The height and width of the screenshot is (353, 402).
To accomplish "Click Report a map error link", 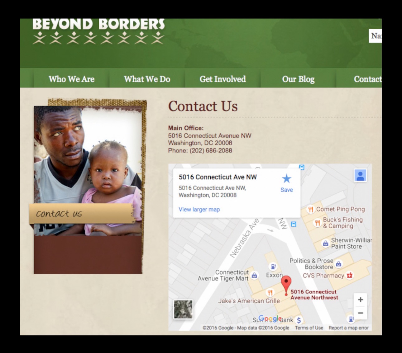I will click(x=348, y=328).
